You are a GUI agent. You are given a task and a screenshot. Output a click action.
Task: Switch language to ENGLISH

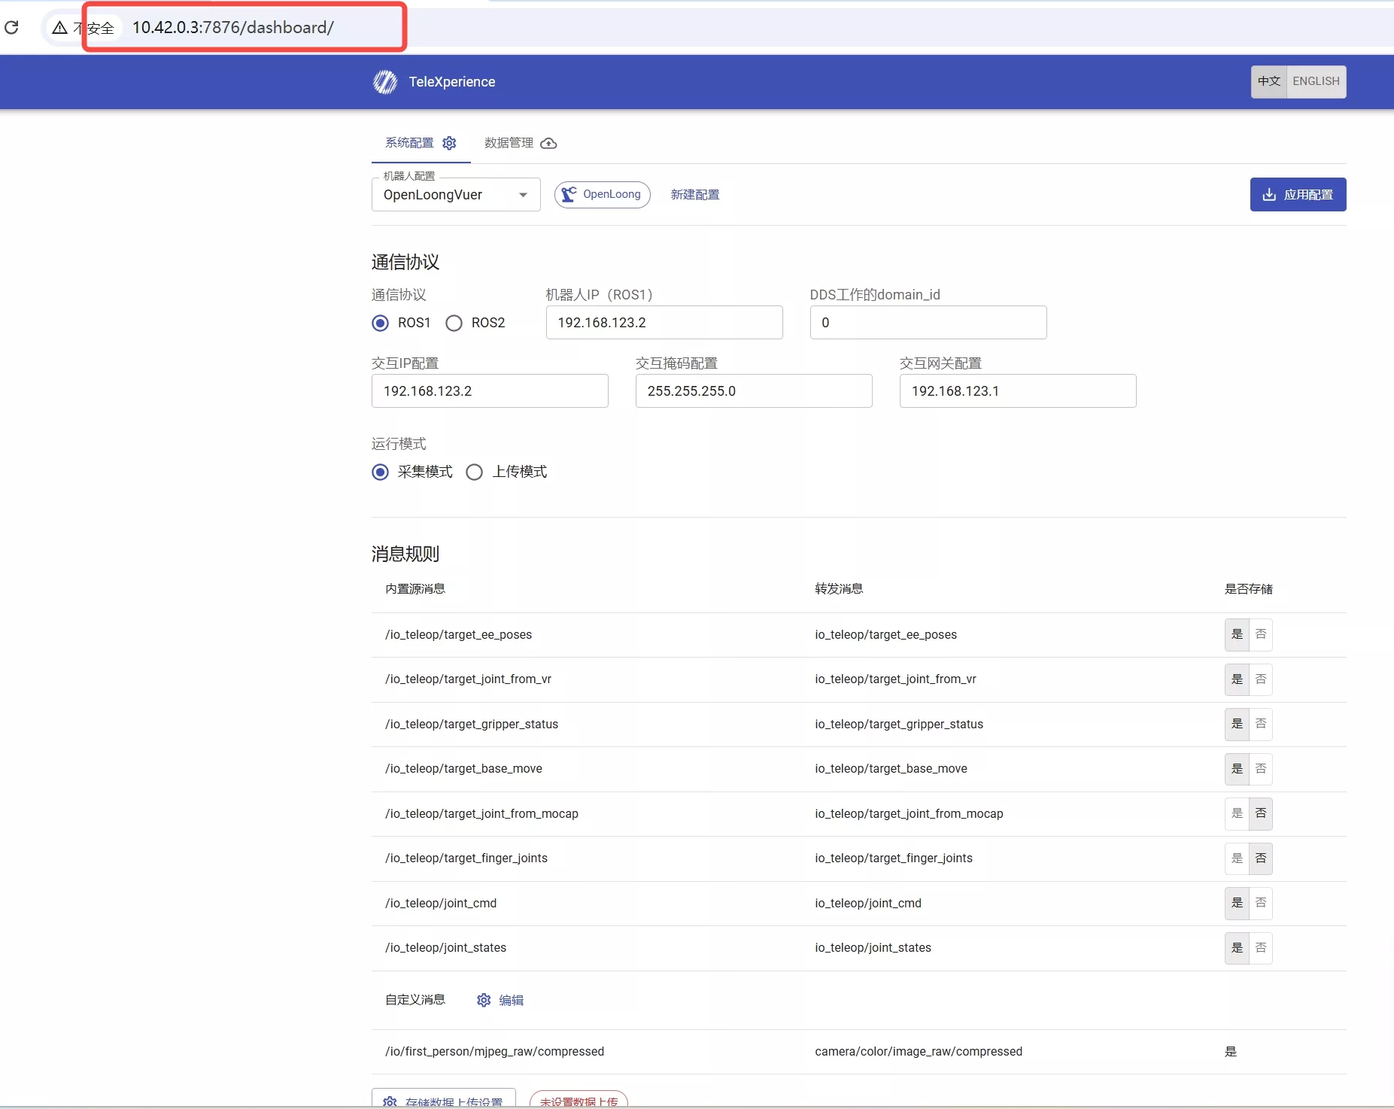1316,81
